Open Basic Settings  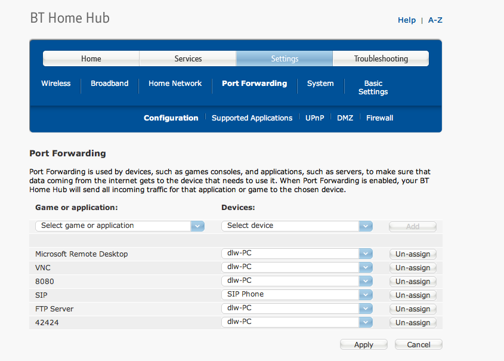373,88
